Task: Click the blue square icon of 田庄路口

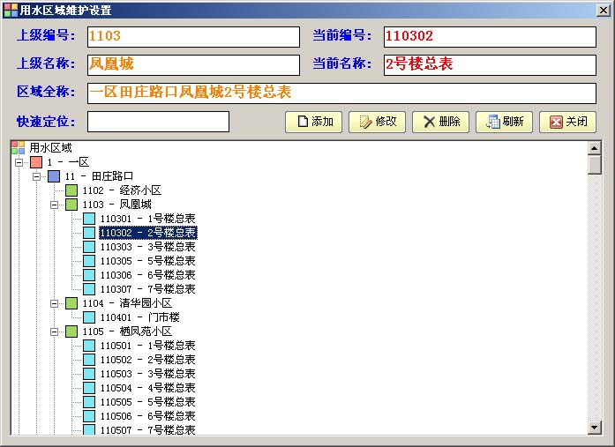Action: 54,176
